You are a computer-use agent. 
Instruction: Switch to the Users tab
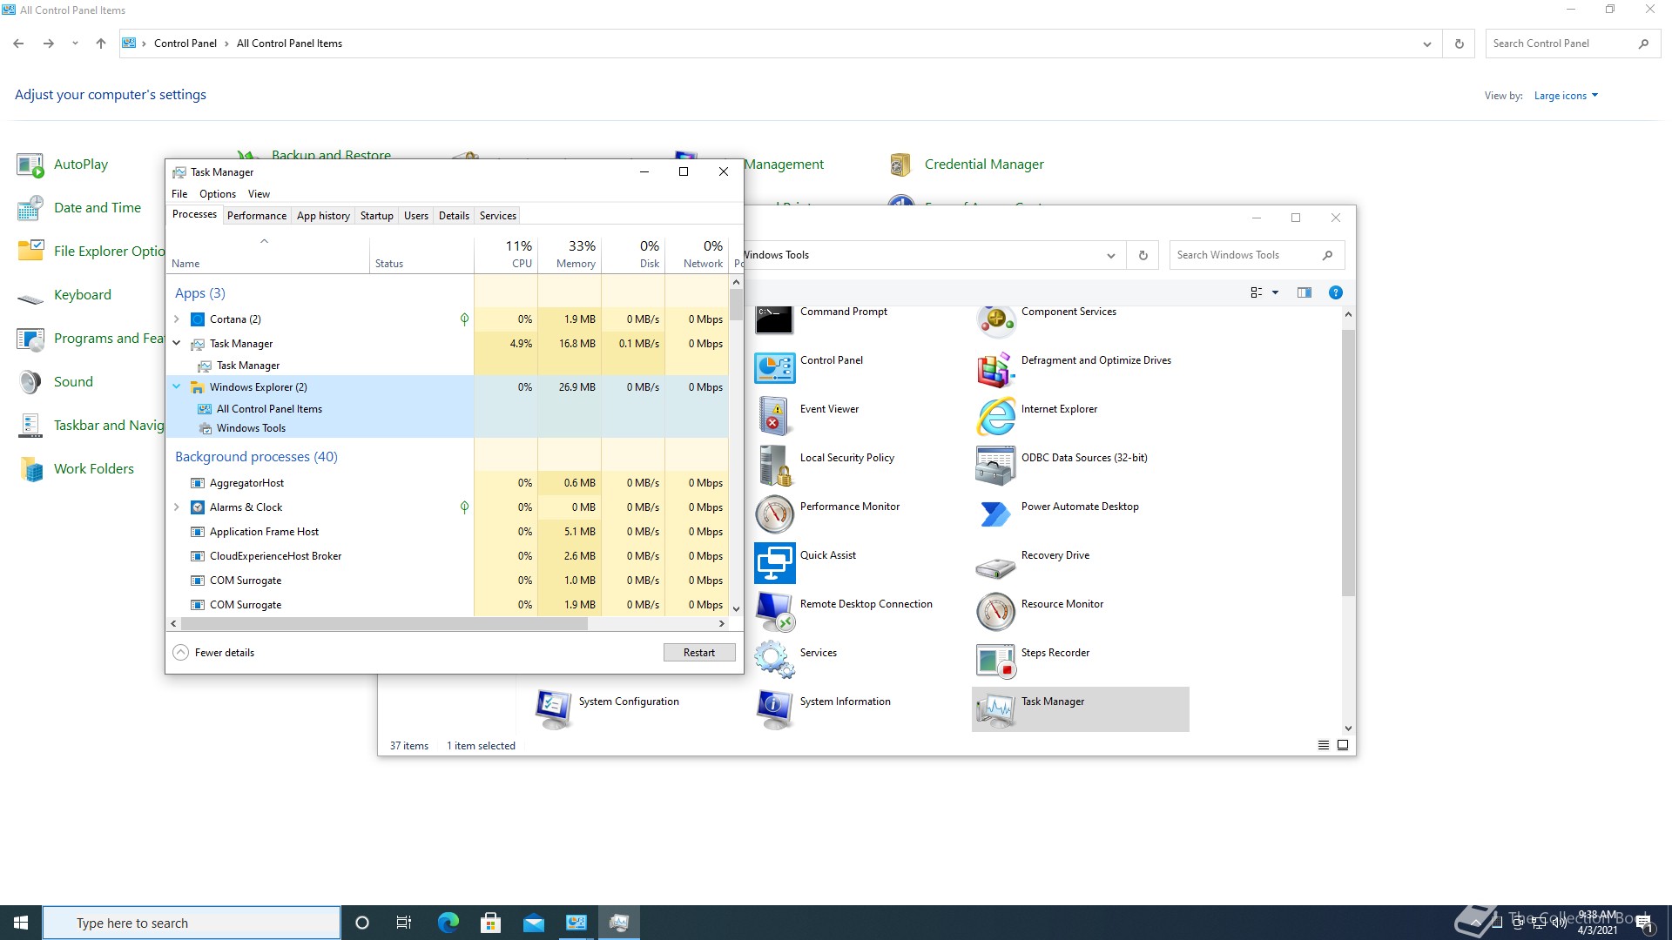pyautogui.click(x=416, y=216)
